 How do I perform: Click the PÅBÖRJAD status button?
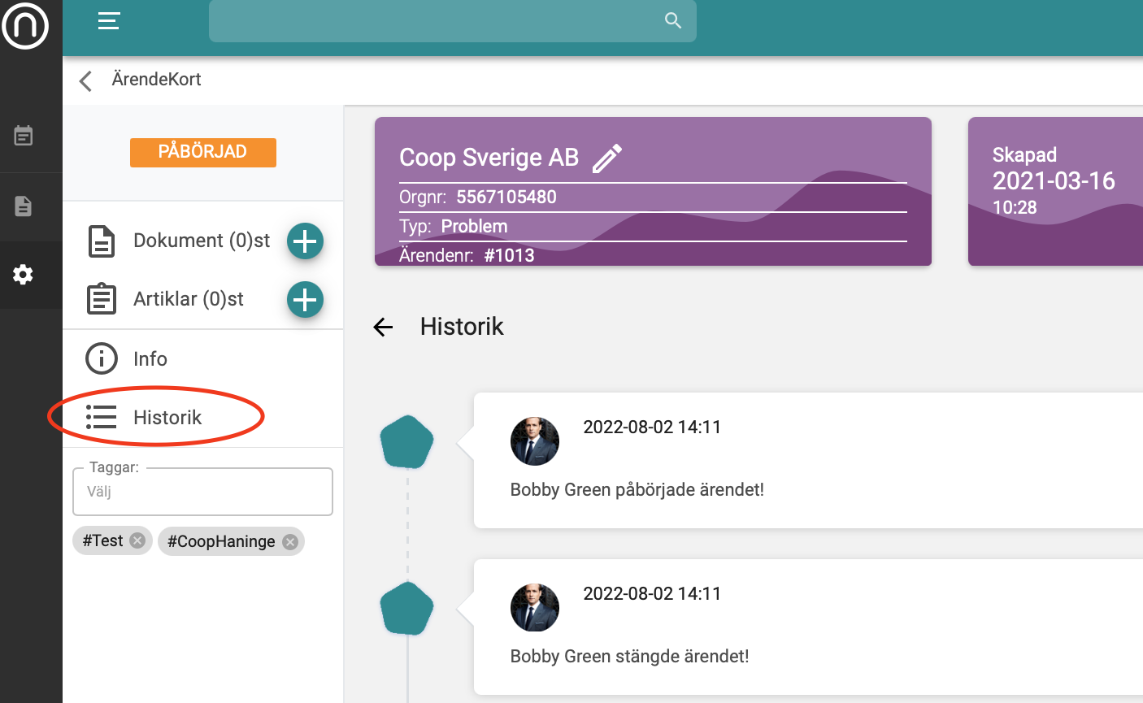[x=203, y=152]
